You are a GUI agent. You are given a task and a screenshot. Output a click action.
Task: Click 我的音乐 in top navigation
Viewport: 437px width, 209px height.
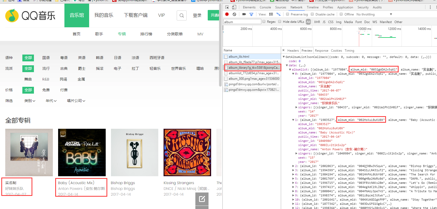[x=104, y=15]
